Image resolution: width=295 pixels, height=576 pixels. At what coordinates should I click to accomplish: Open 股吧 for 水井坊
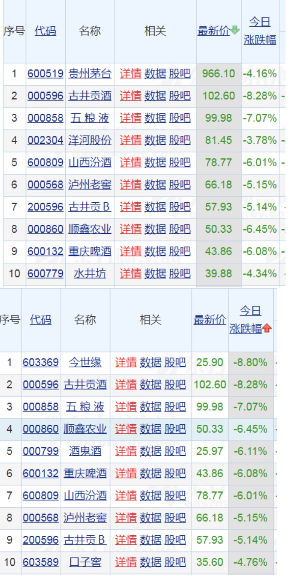[x=179, y=273]
